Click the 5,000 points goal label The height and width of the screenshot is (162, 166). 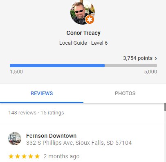tap(150, 72)
